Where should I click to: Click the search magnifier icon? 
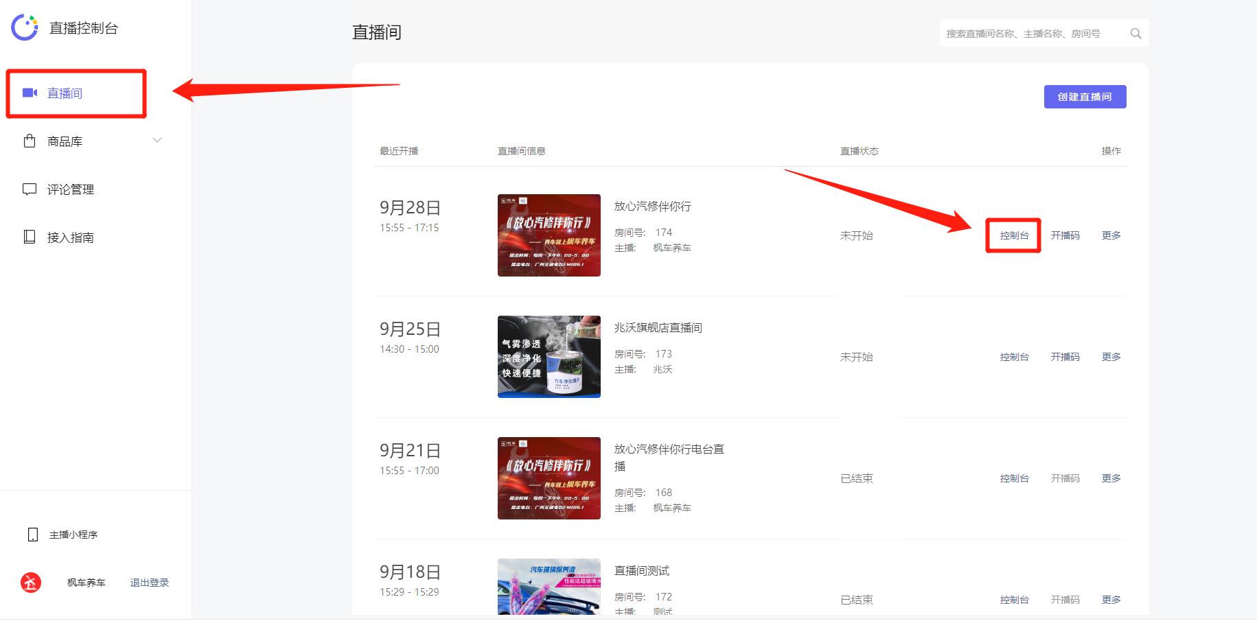point(1135,33)
